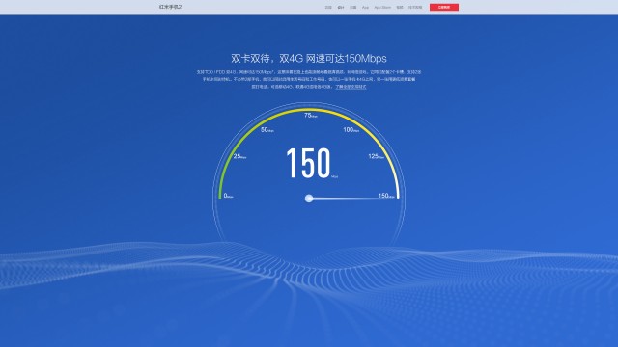The width and height of the screenshot is (618, 347).
Task: Open the App Store nav item
Action: point(382,8)
